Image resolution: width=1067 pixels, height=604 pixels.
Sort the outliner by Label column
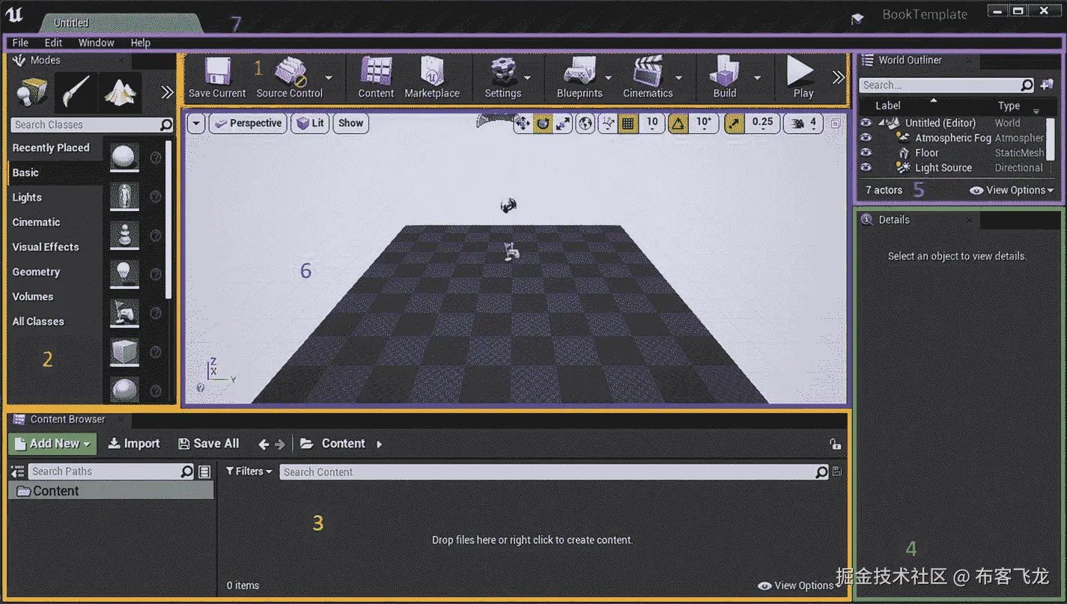coord(888,106)
